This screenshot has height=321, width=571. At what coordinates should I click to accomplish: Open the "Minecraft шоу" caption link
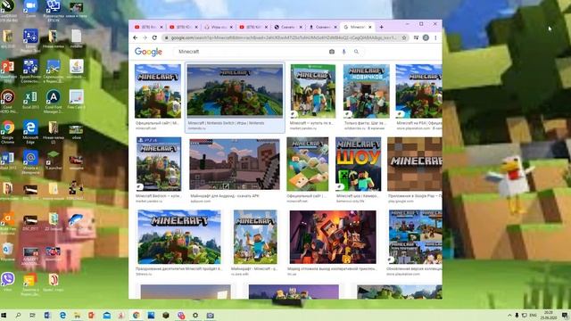[x=358, y=196]
